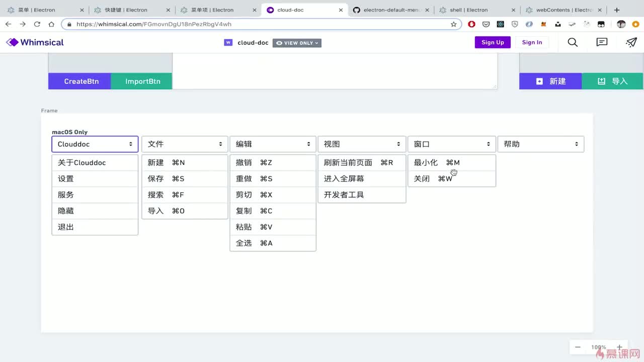Click the purple W board icon
Screen dimensions: 644x362
coord(228,43)
